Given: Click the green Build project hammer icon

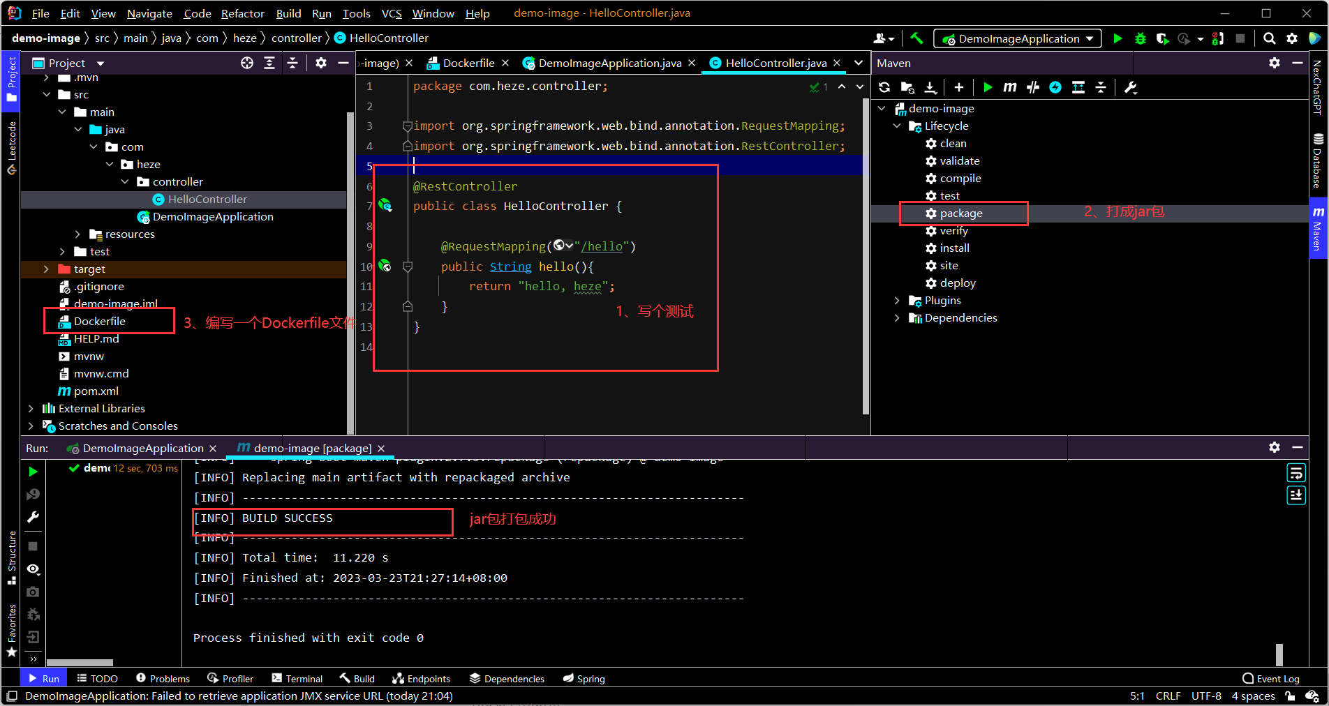Looking at the screenshot, I should [916, 38].
